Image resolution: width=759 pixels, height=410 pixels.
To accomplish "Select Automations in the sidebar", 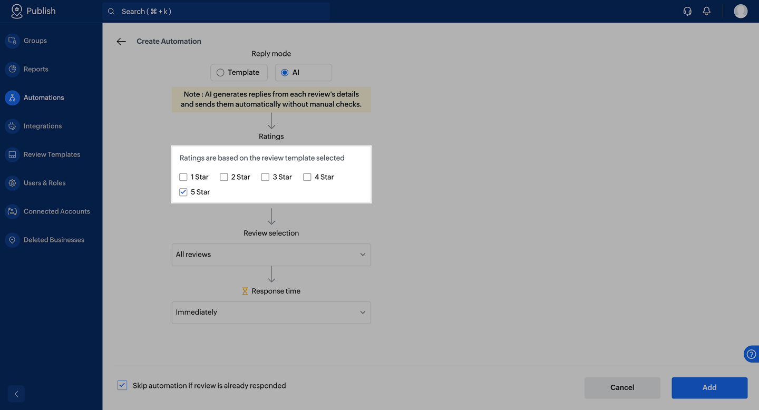I will point(44,97).
